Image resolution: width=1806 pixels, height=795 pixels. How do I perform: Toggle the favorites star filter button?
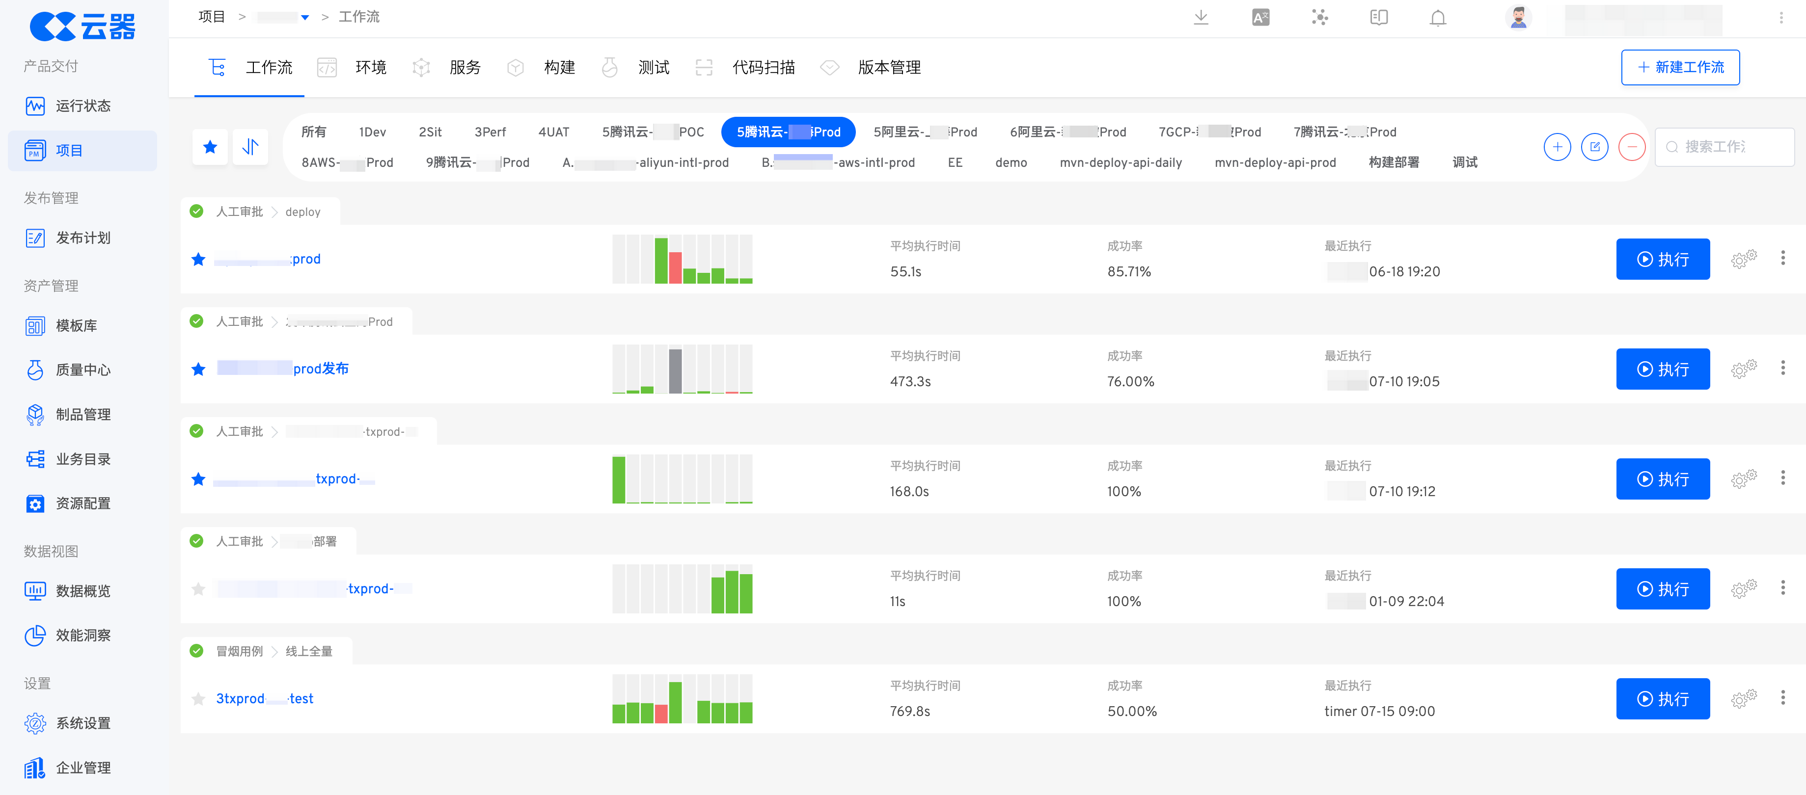click(x=210, y=147)
